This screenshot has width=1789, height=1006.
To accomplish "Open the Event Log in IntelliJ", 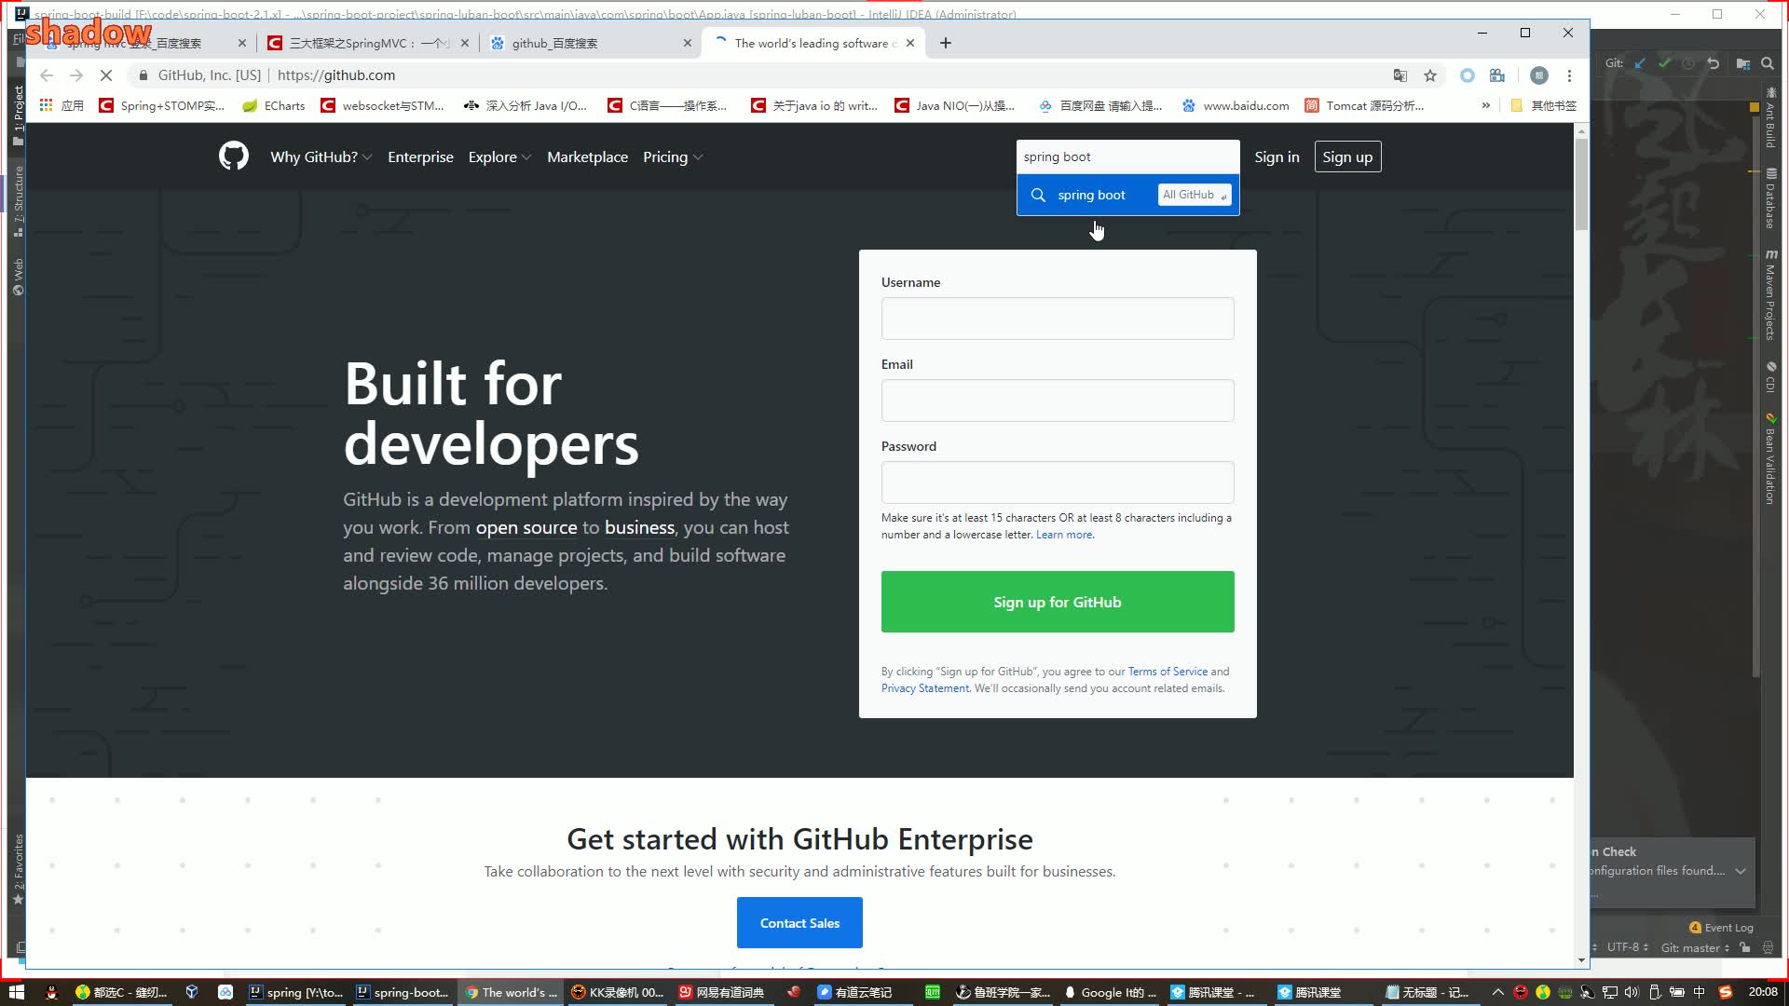I will click(x=1721, y=927).
